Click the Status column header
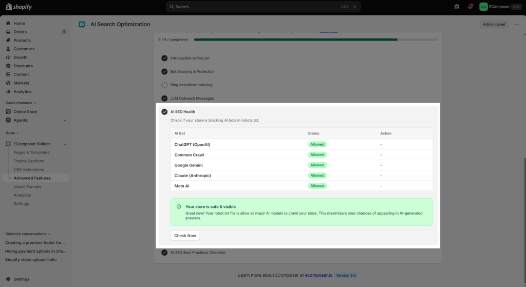 coord(314,133)
